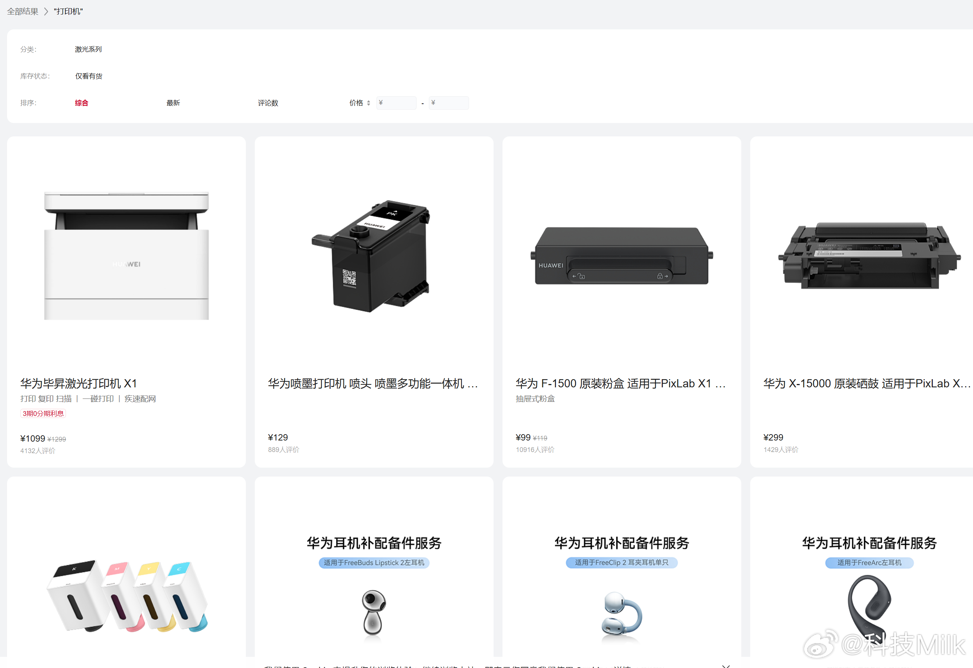Click the 适用于FreeClip 2 耳夹耳机单只 label
The width and height of the screenshot is (973, 668).
(622, 563)
